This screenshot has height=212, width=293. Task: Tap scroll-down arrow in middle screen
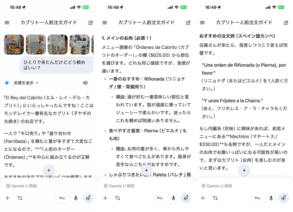[146, 170]
